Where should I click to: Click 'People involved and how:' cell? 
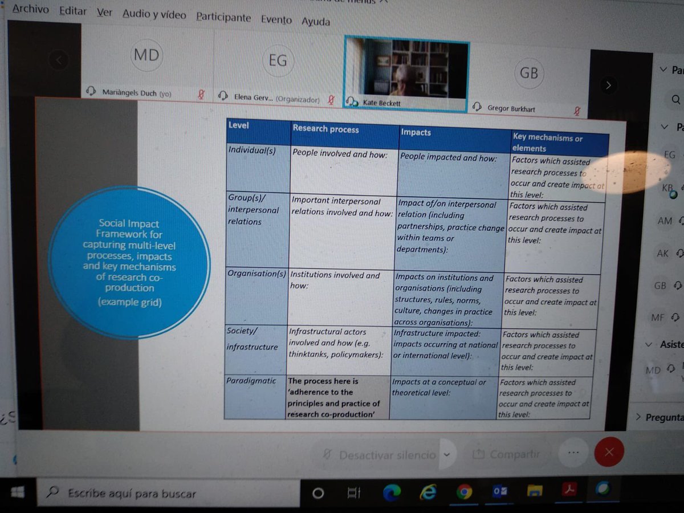[x=344, y=171]
